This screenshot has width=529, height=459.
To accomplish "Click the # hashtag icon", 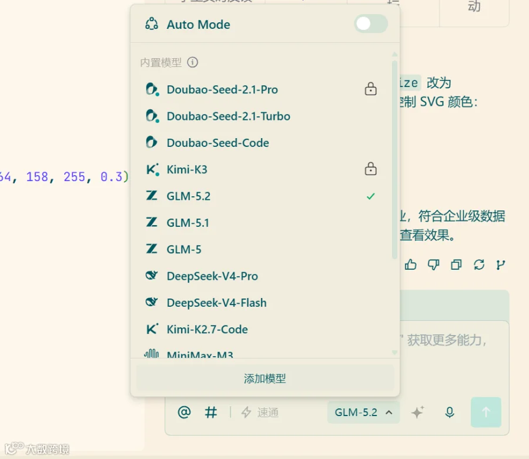I will click(x=211, y=412).
